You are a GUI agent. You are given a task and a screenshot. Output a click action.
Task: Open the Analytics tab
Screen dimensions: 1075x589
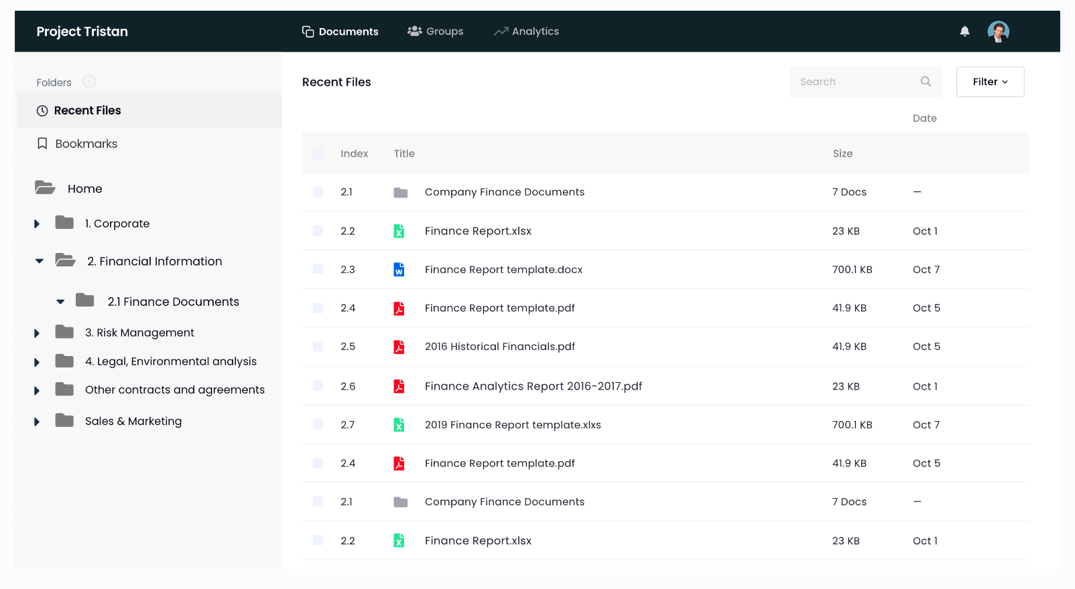tap(527, 31)
